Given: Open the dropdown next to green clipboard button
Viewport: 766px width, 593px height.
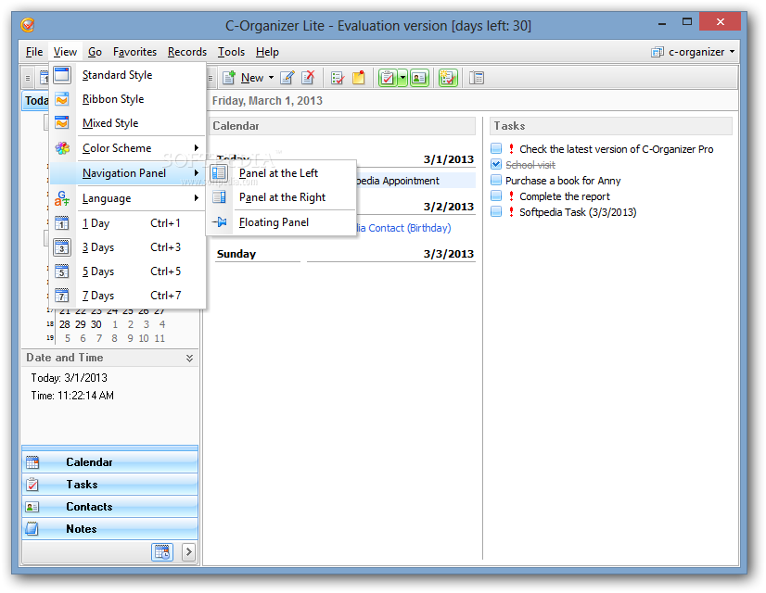Looking at the screenshot, I should (x=402, y=78).
